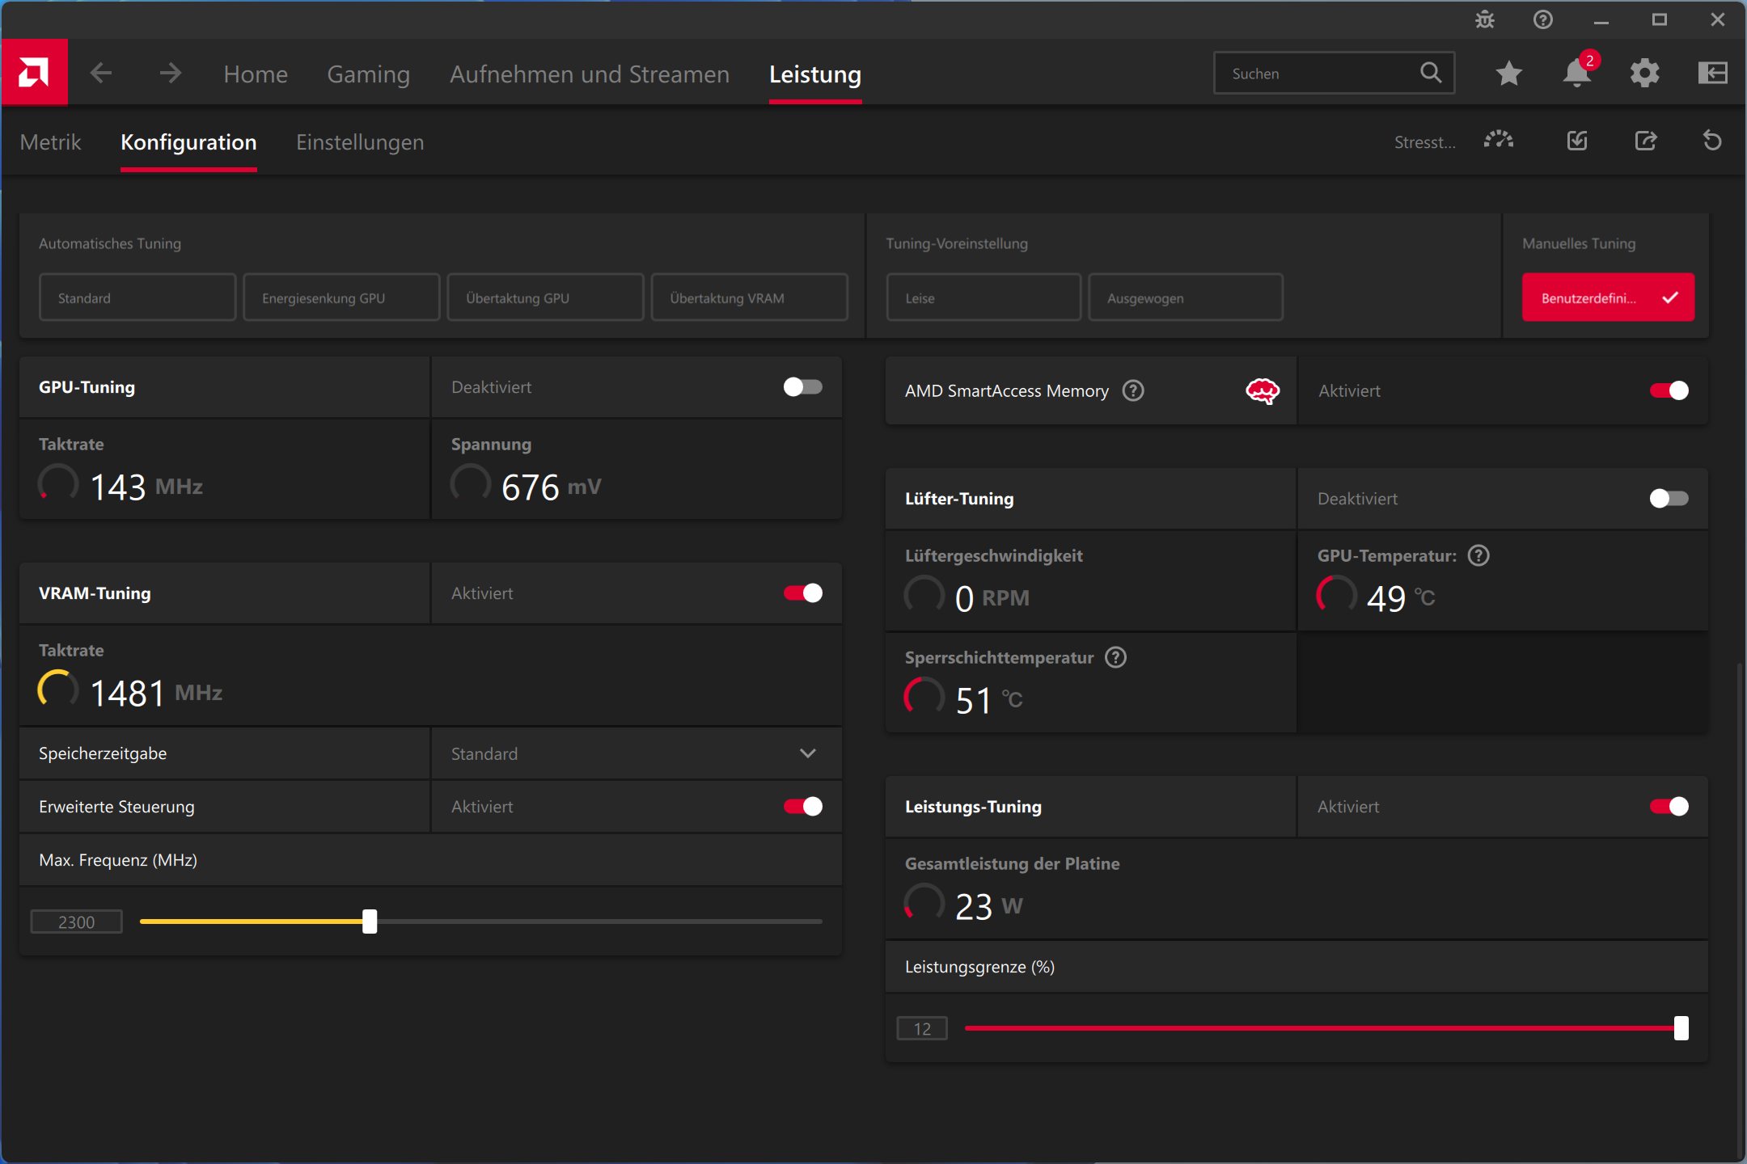1747x1164 pixels.
Task: Open the notifications bell
Action: pyautogui.click(x=1576, y=74)
